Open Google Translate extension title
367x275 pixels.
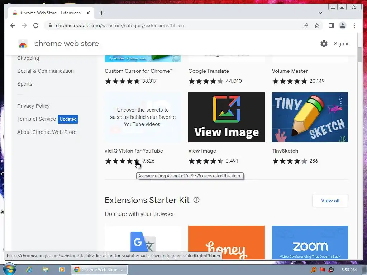(209, 71)
